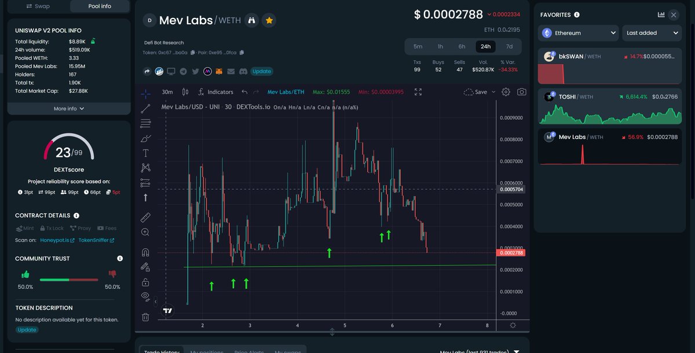Select the 1h timeframe tab

[x=440, y=47]
